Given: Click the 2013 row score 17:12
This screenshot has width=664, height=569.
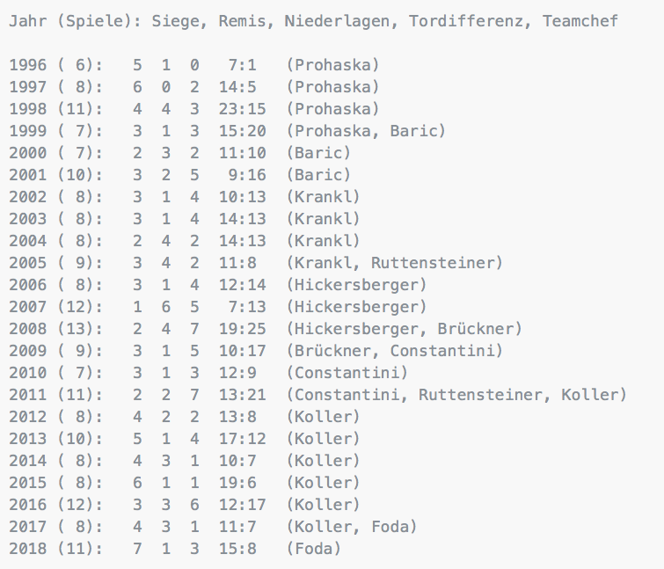Looking at the screenshot, I should point(242,440).
